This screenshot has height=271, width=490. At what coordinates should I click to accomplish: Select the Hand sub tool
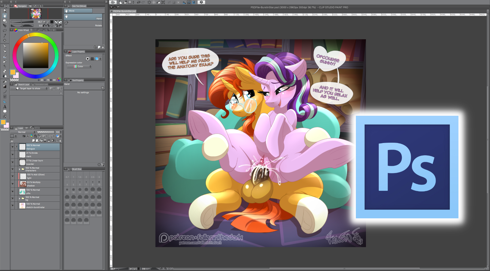83,17
